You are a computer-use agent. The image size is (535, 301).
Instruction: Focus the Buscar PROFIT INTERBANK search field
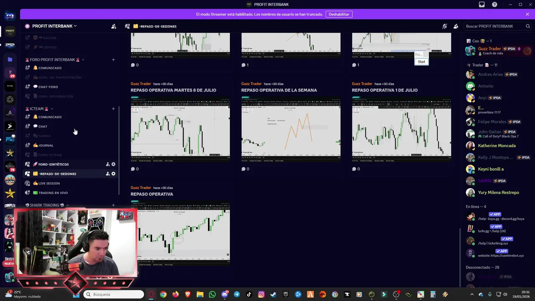498,26
